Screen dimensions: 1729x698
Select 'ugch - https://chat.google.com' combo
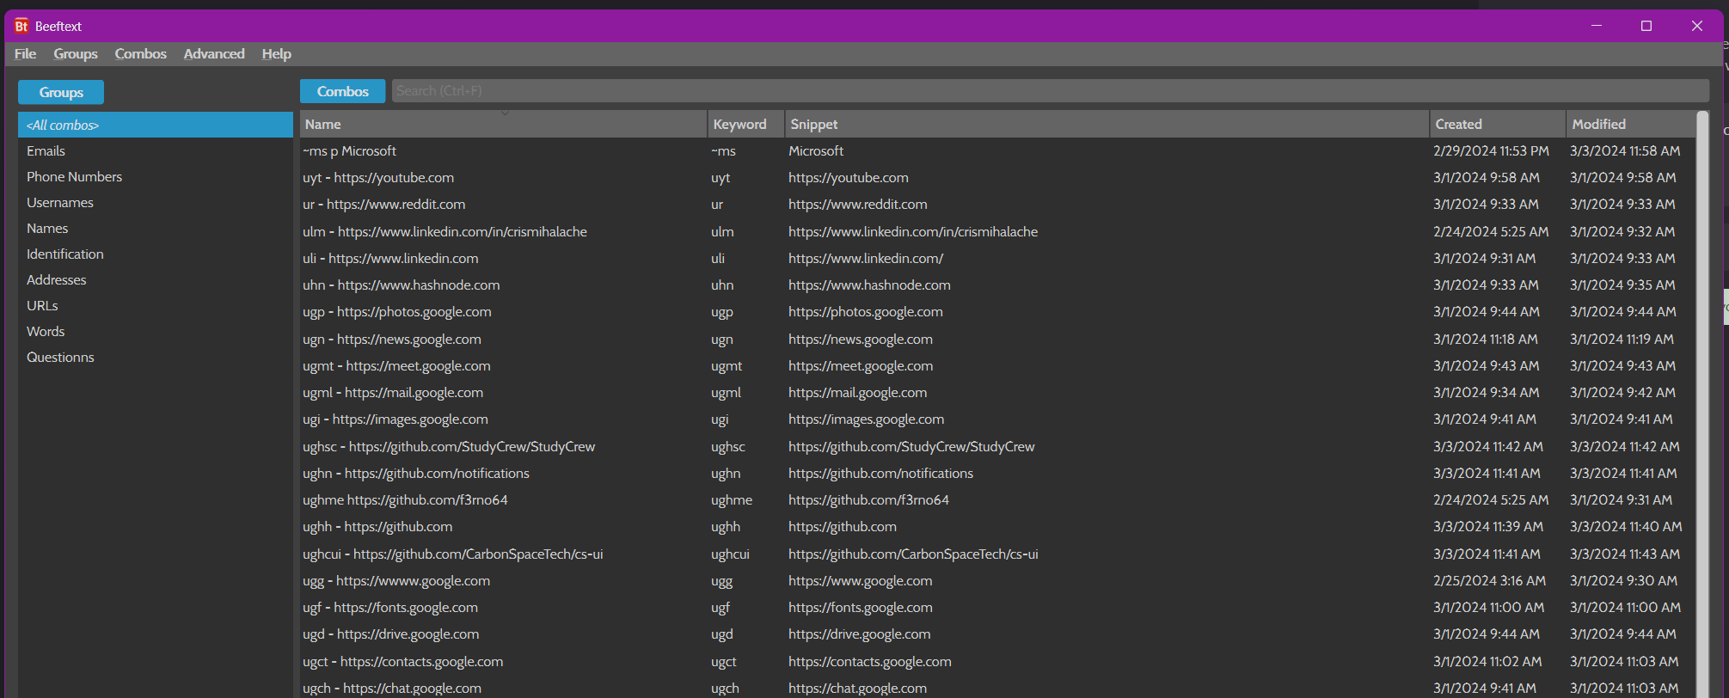392,688
